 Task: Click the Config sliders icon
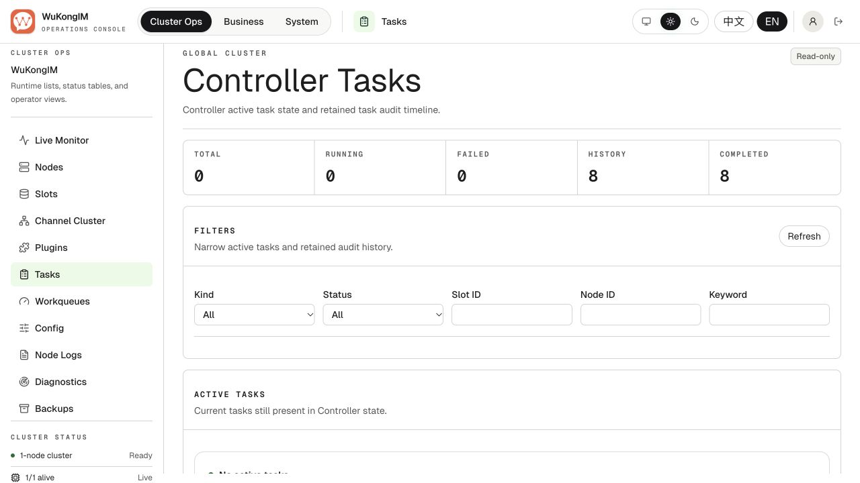point(24,328)
